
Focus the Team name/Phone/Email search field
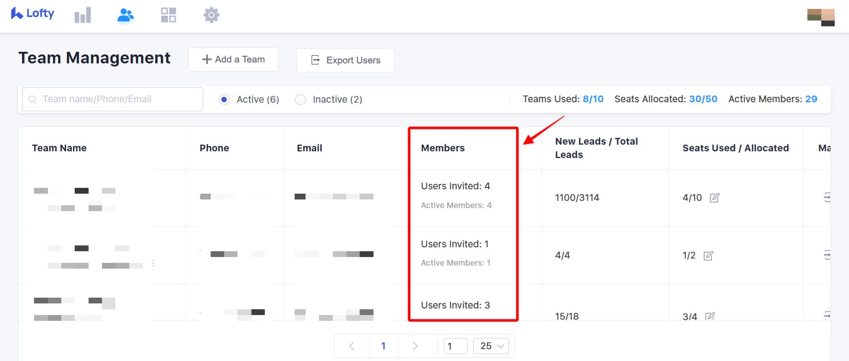113,99
